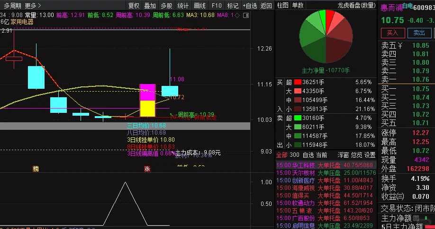435x229 pixels.
Task: Click the 3日线挂单价 10.80 label
Action: click(151, 140)
